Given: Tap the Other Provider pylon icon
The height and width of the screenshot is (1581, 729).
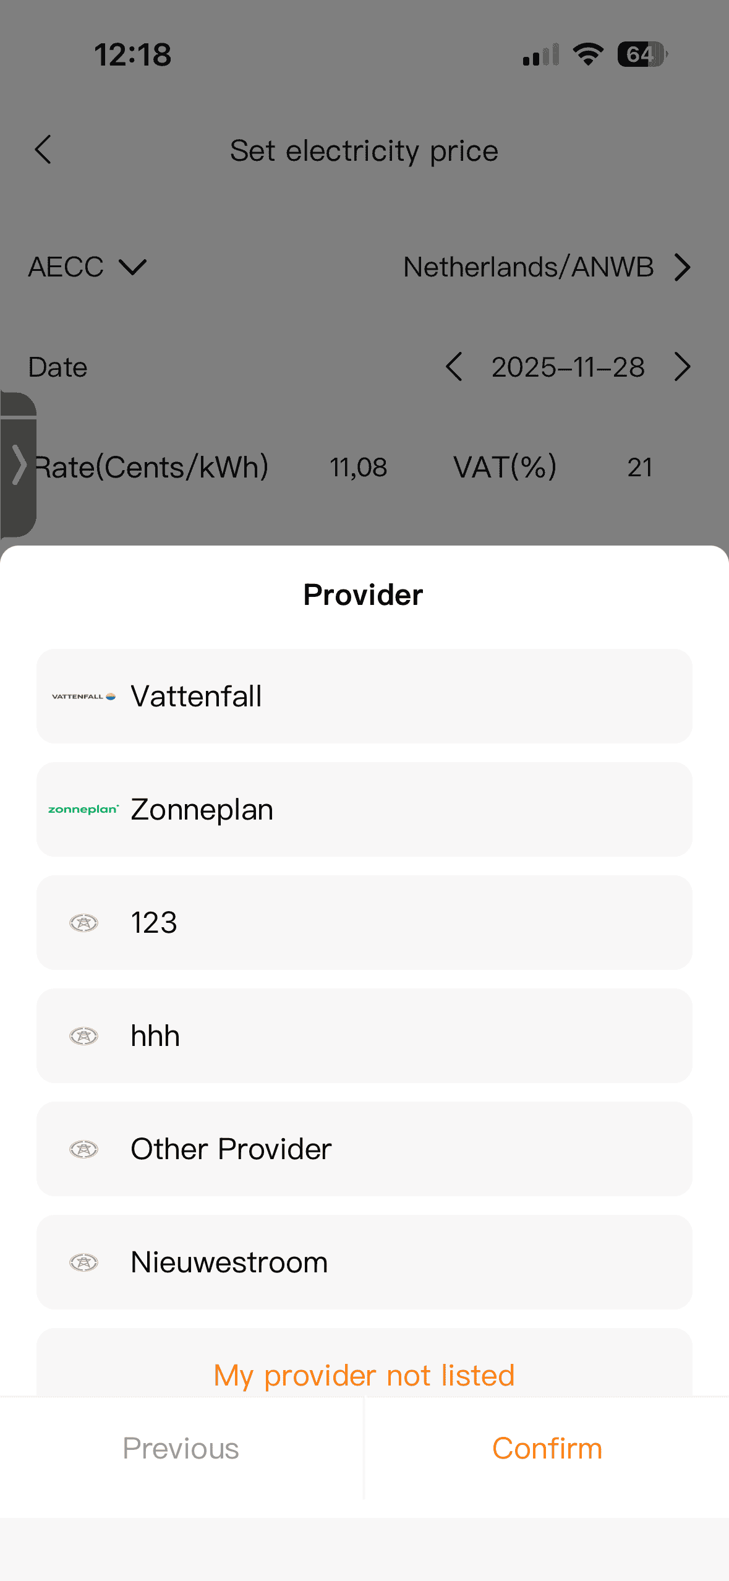Looking at the screenshot, I should [x=83, y=1149].
